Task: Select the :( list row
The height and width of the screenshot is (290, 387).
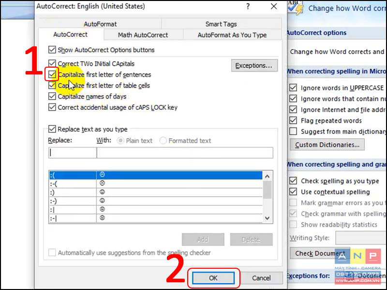Action: tap(155, 175)
